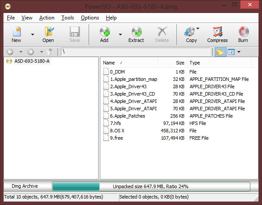Select the 9.free file
The width and height of the screenshot is (262, 205).
pos(116,138)
